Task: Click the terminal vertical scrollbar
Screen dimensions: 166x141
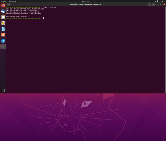Action: (x=165, y=50)
